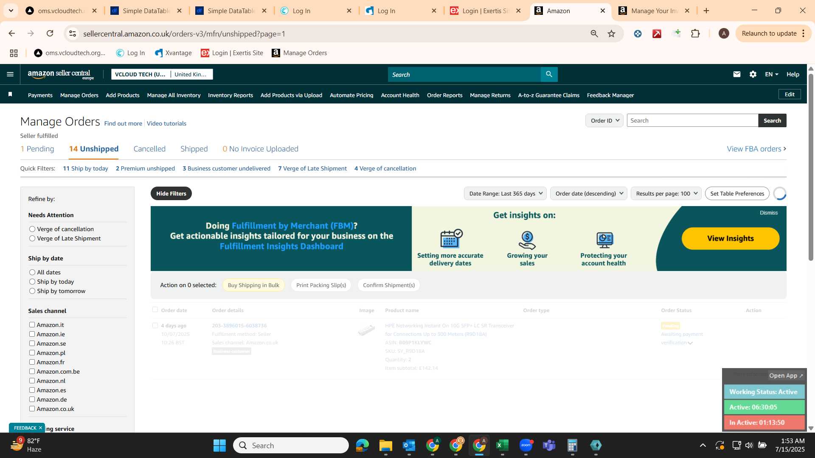Open File Explorer from the taskbar
The width and height of the screenshot is (815, 458).
385,445
